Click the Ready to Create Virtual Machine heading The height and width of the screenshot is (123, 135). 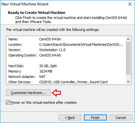[37, 13]
